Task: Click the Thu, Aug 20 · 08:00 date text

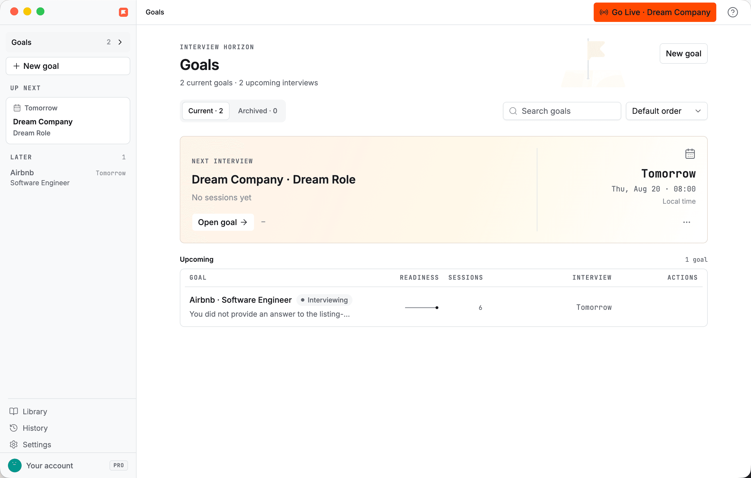Action: 653,189
